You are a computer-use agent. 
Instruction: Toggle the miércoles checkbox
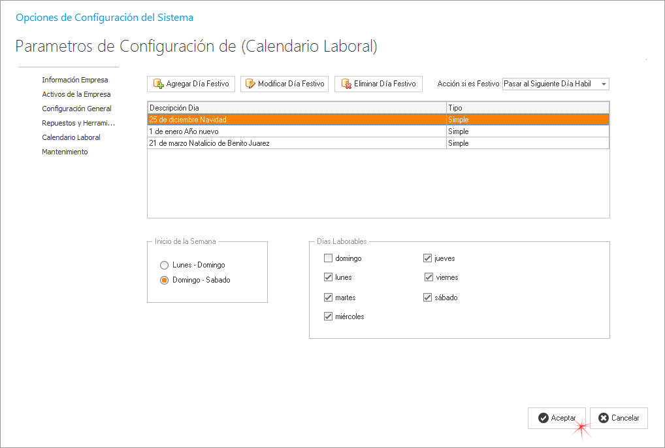click(328, 317)
